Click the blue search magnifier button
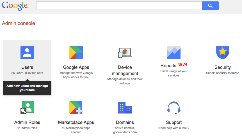242x138 pixels. [210, 6]
